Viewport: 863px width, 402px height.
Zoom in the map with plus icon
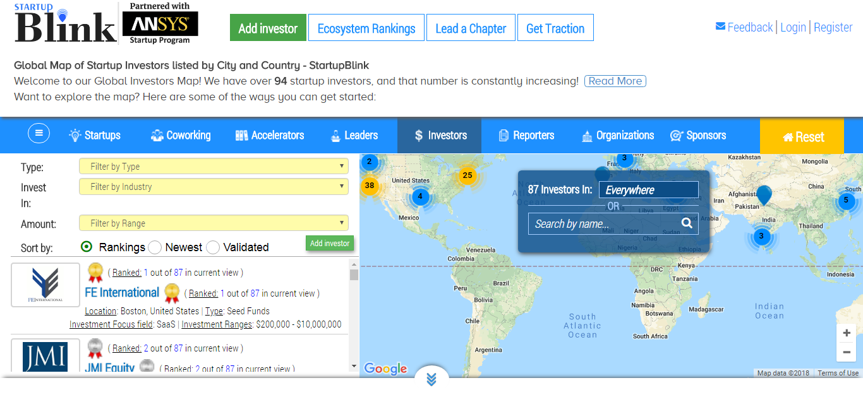coord(847,333)
